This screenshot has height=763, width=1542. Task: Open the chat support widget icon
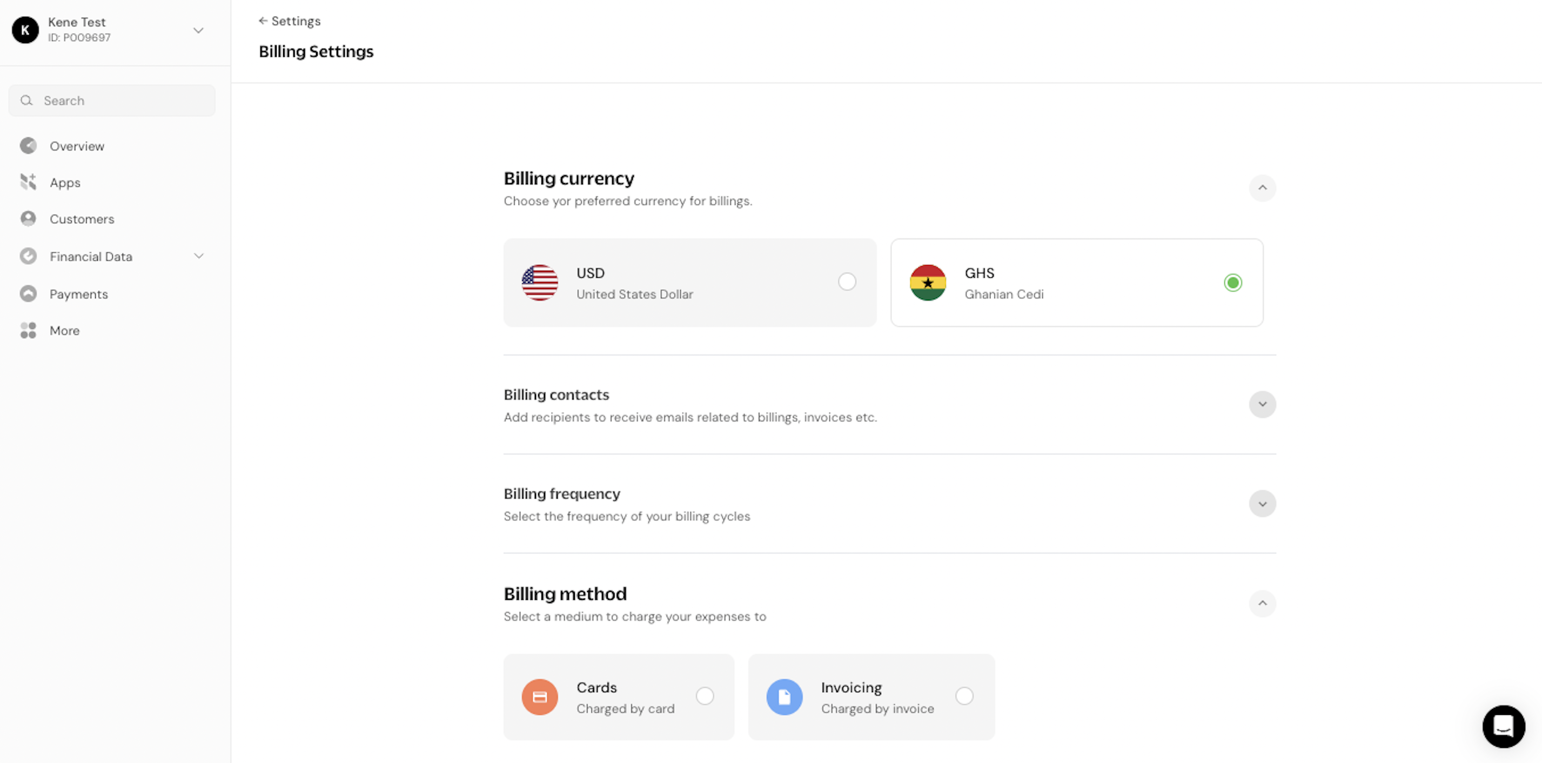coord(1503,726)
